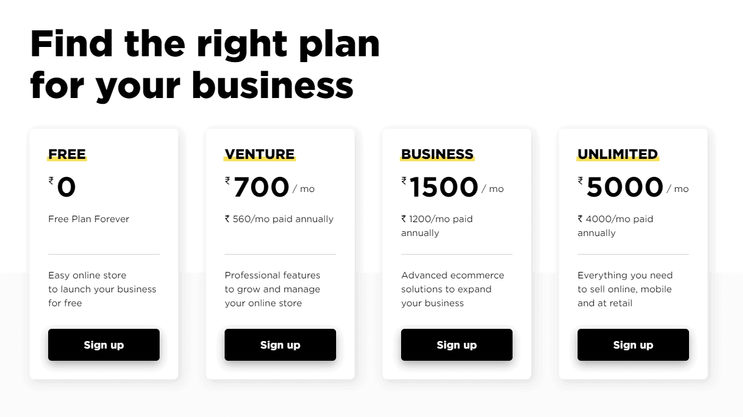This screenshot has width=743, height=417.
Task: Click the Free plan's 0 price
Action: pyautogui.click(x=66, y=187)
